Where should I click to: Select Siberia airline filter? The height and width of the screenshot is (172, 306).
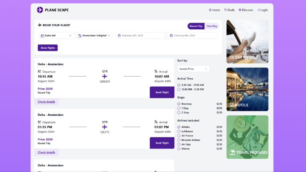[179, 148]
